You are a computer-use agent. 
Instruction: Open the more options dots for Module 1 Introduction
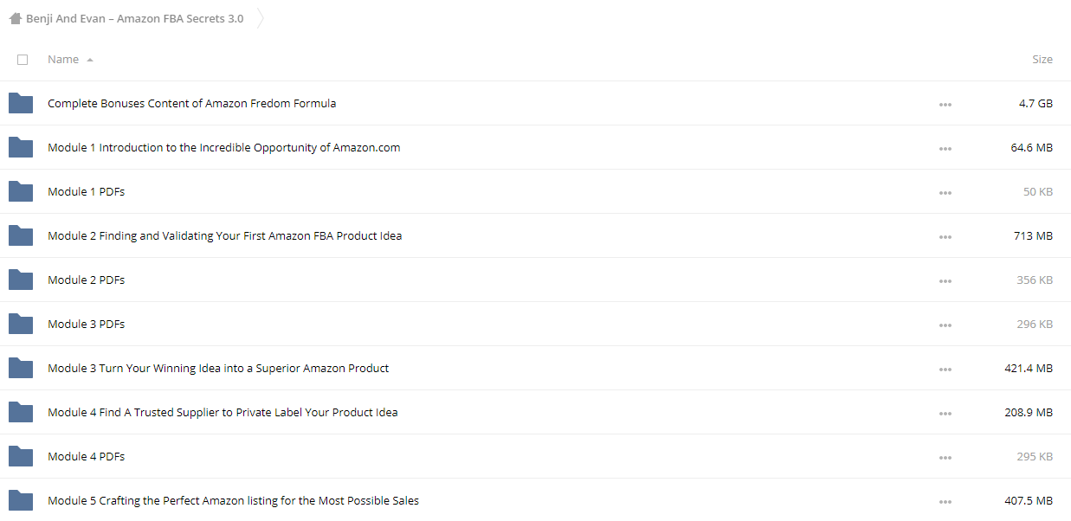(945, 149)
